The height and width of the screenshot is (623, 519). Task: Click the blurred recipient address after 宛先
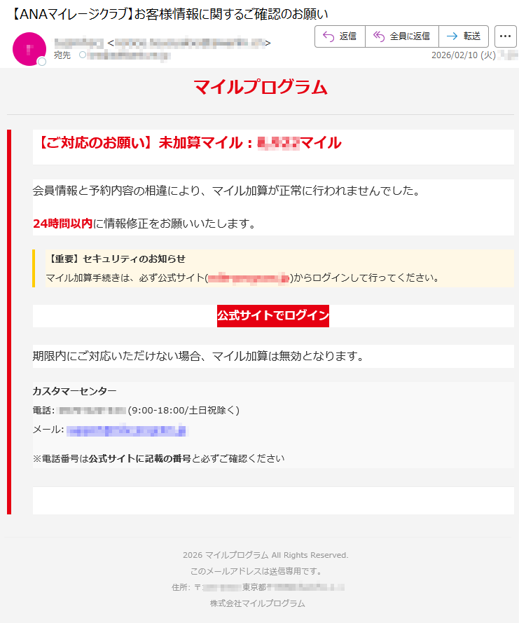pyautogui.click(x=130, y=55)
